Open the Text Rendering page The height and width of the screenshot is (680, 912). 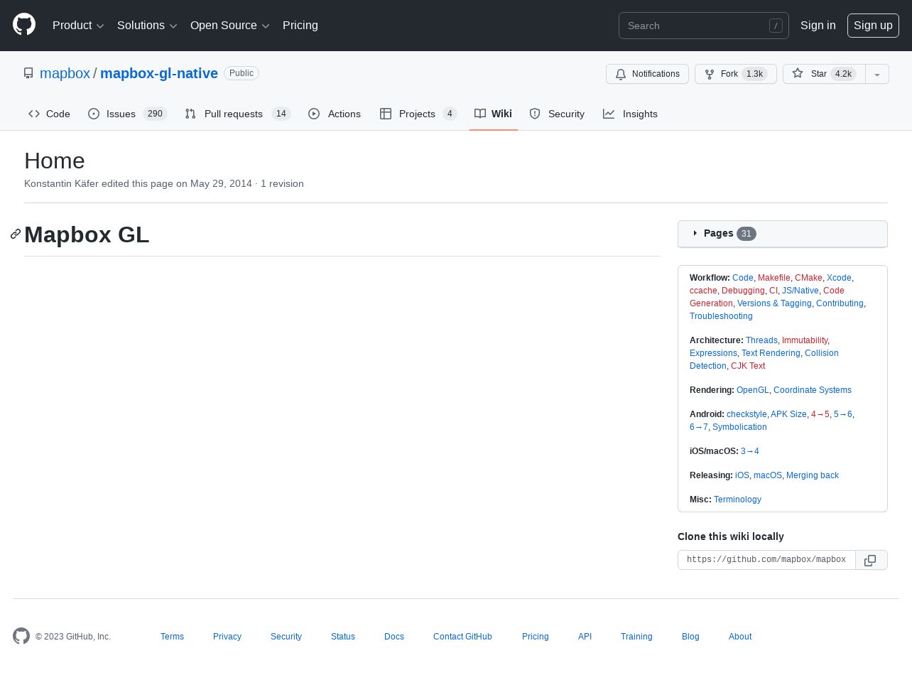tap(771, 353)
